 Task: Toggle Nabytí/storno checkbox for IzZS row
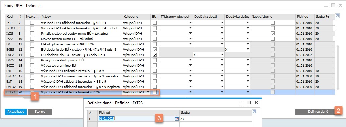[x=273, y=34]
